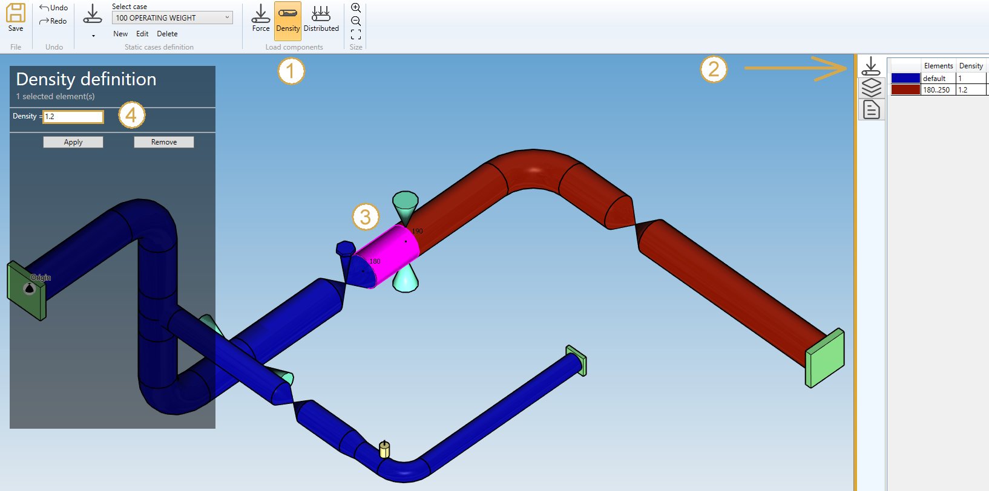Click the yellow cylinder on lower pipe
The height and width of the screenshot is (491, 989).
[x=384, y=450]
